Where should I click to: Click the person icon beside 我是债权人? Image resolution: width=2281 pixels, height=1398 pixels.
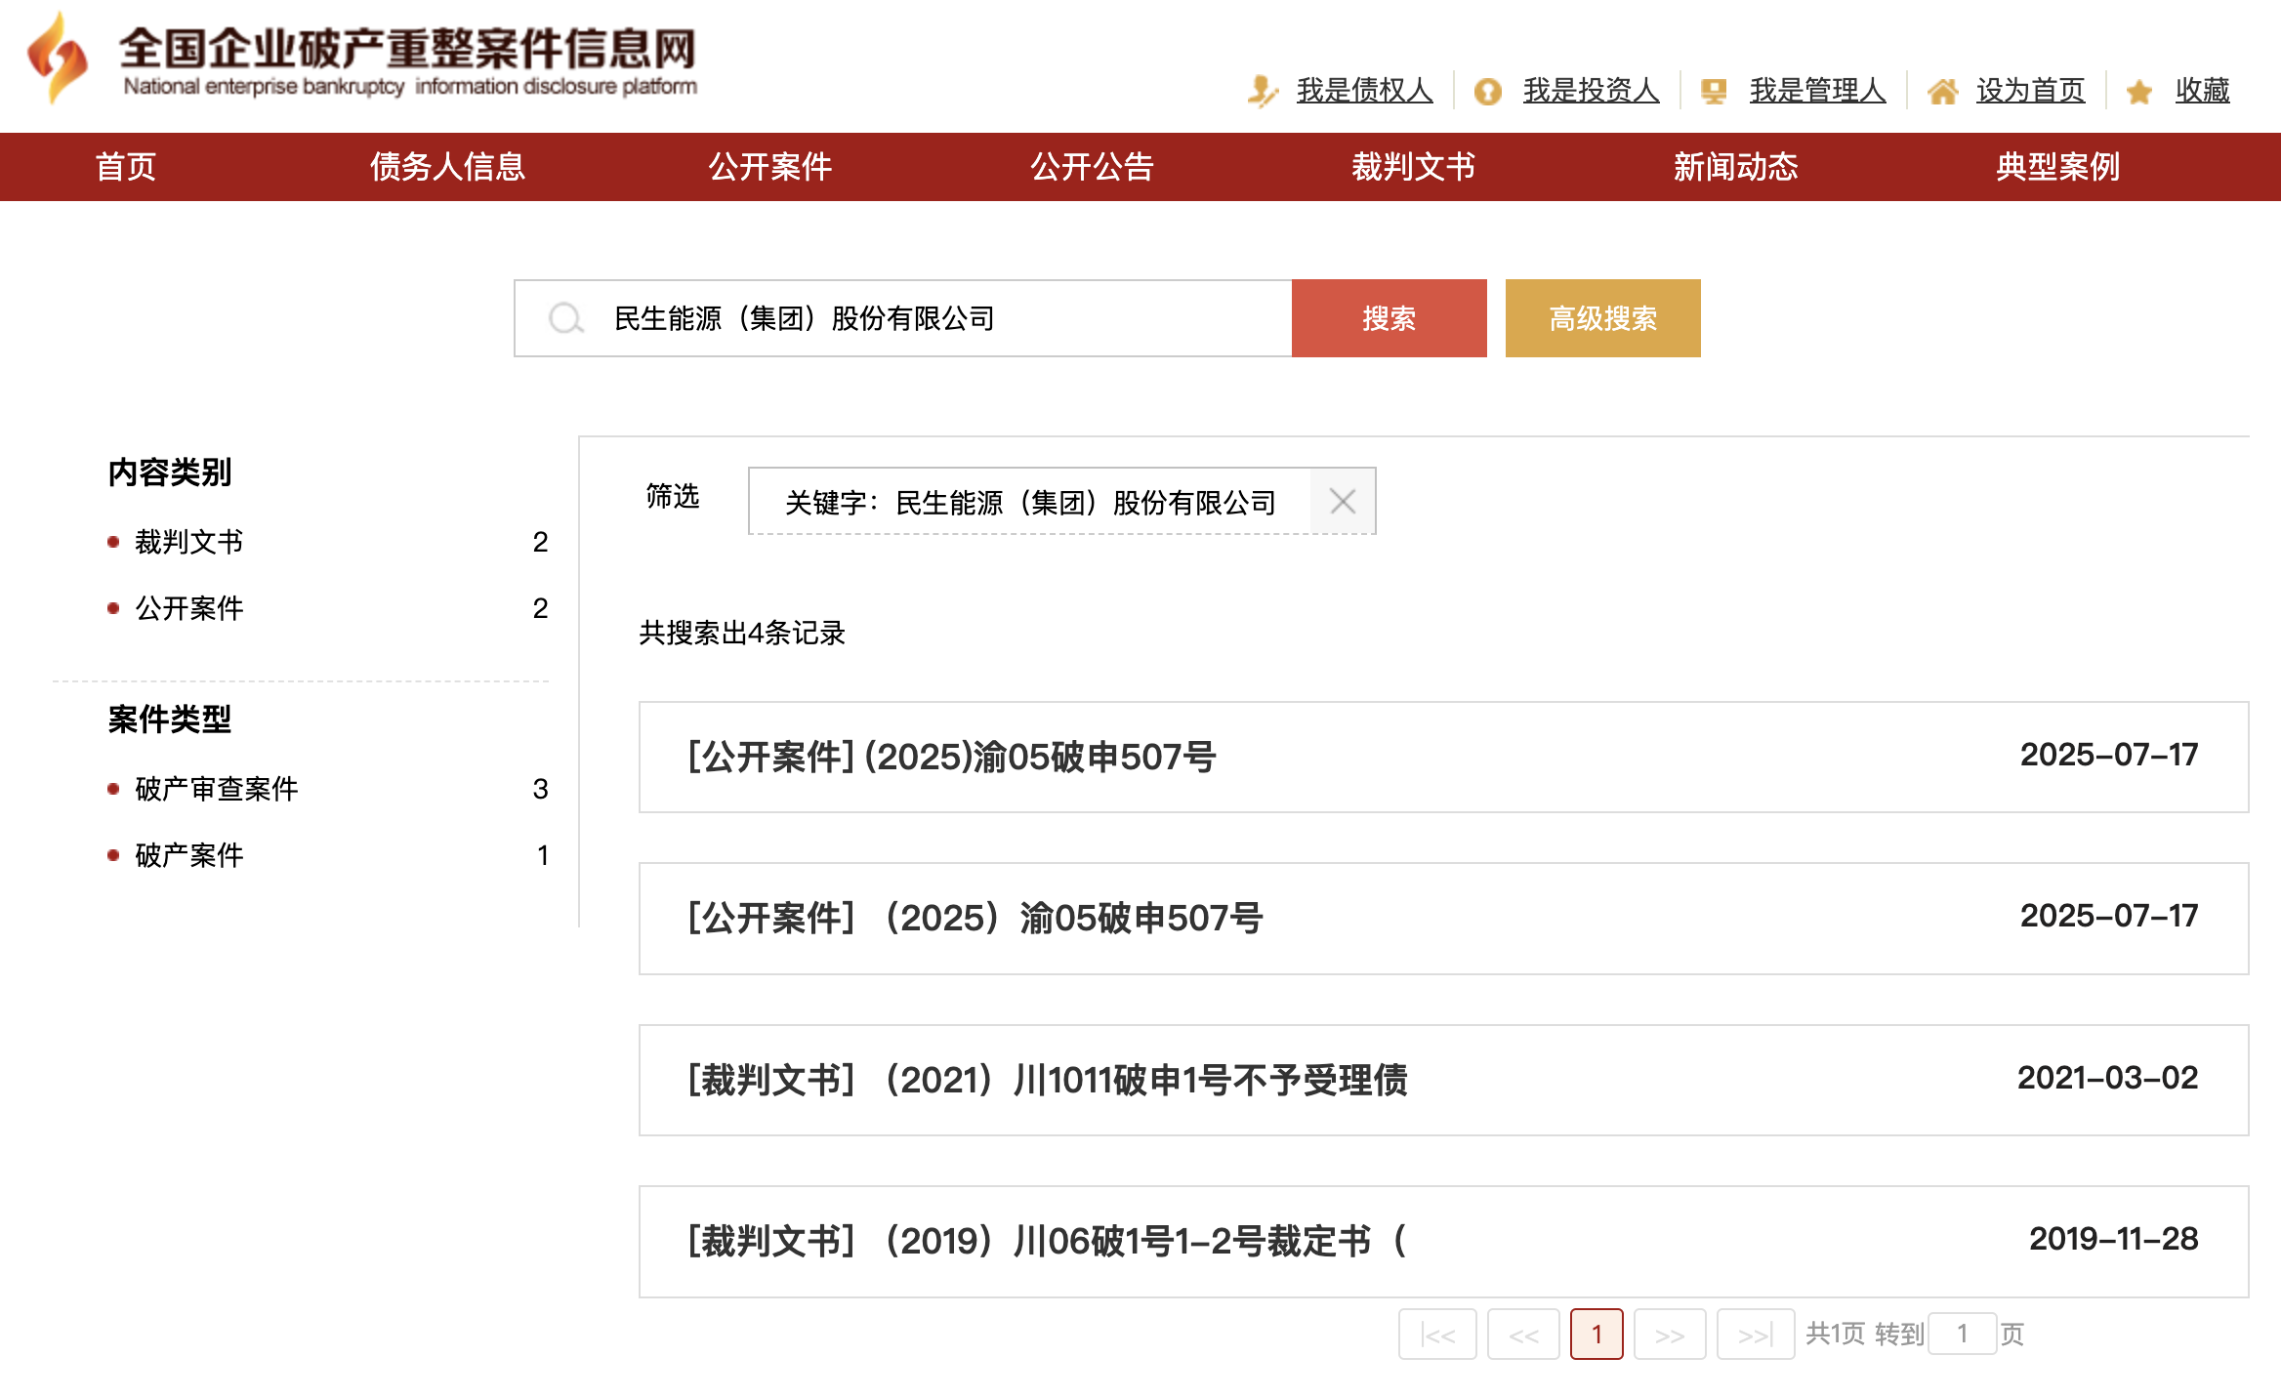click(x=1264, y=90)
